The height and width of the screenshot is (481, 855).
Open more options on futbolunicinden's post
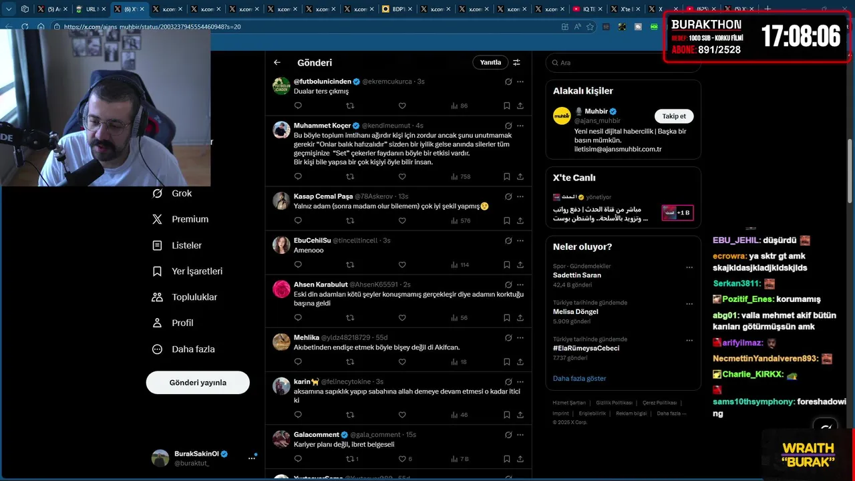(520, 82)
